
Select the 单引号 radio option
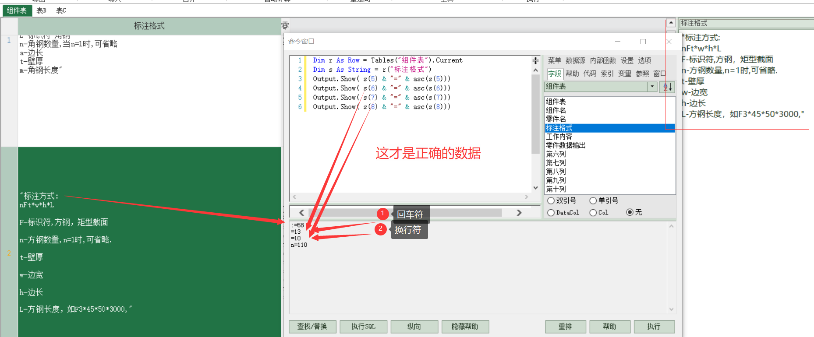click(x=593, y=200)
